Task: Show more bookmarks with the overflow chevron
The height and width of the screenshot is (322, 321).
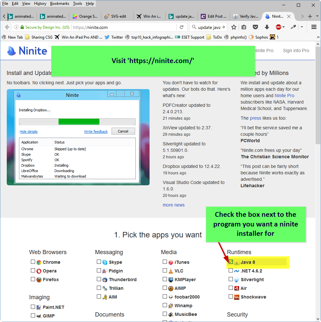Action: coord(318,37)
